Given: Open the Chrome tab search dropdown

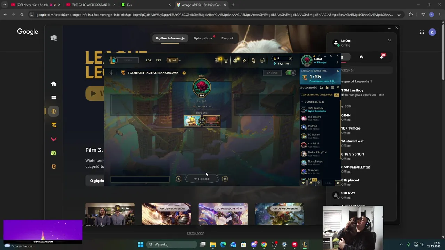Looking at the screenshot, I should (5, 5).
